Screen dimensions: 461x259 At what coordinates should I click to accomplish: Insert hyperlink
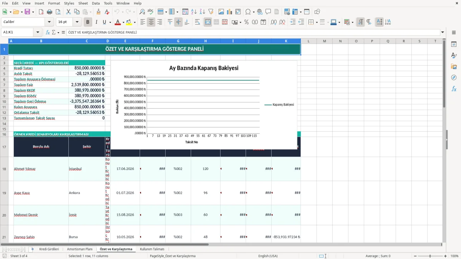click(x=260, y=12)
